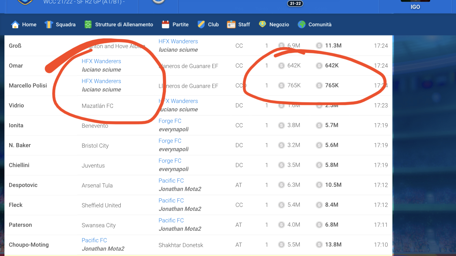Select the Marcello Polisi player name

(x=28, y=85)
